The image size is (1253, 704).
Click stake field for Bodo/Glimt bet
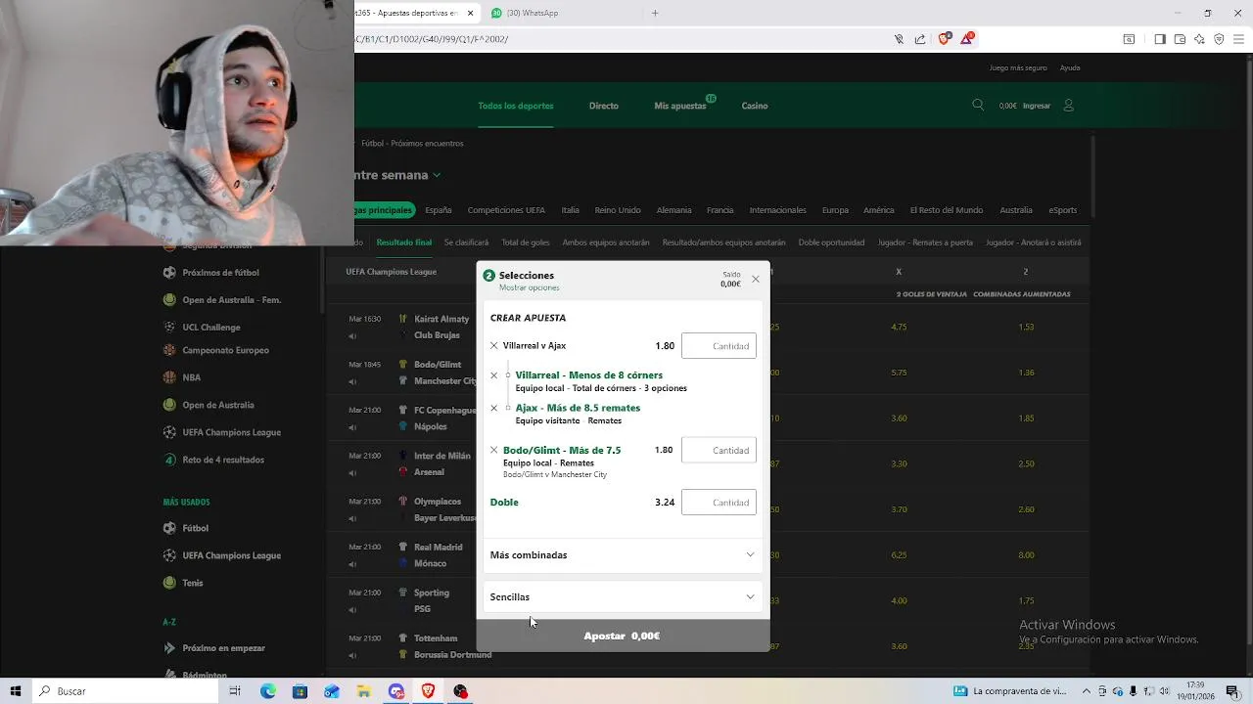pos(719,451)
